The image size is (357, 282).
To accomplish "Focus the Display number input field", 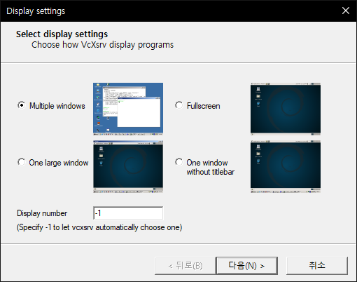I will click(x=128, y=213).
